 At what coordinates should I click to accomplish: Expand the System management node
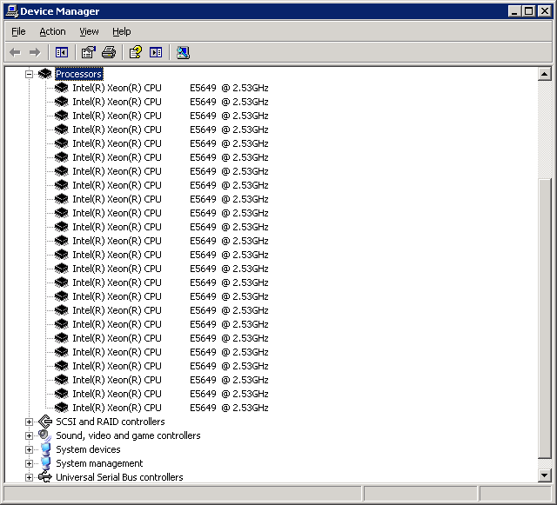coord(29,463)
